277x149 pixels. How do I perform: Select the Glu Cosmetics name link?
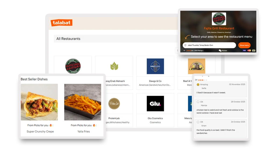(x=155, y=118)
